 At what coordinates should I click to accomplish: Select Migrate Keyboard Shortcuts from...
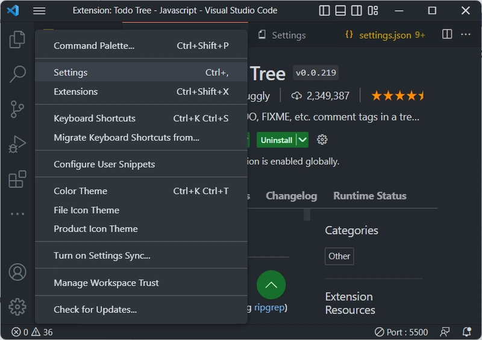point(141,137)
